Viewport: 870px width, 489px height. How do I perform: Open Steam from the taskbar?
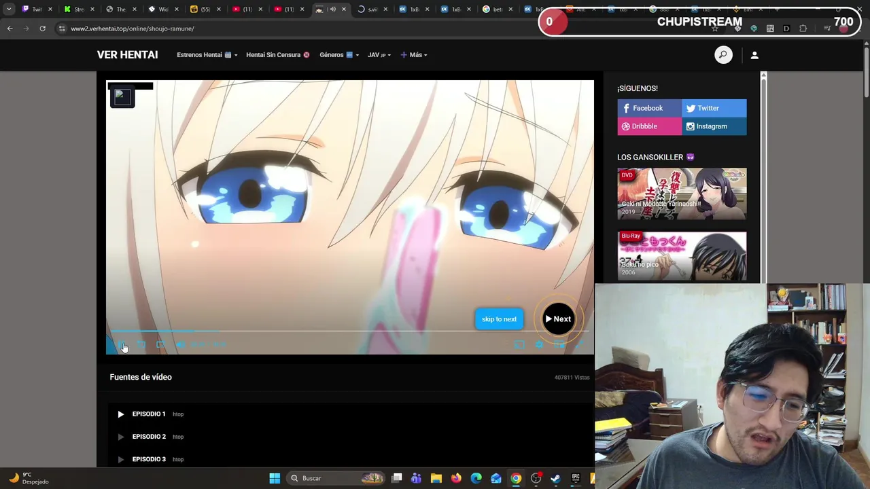(x=555, y=478)
